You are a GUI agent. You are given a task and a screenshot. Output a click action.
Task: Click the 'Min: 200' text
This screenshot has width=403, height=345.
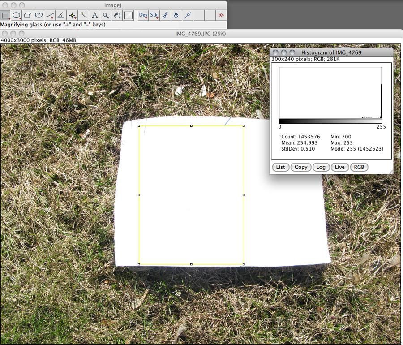pyautogui.click(x=341, y=137)
